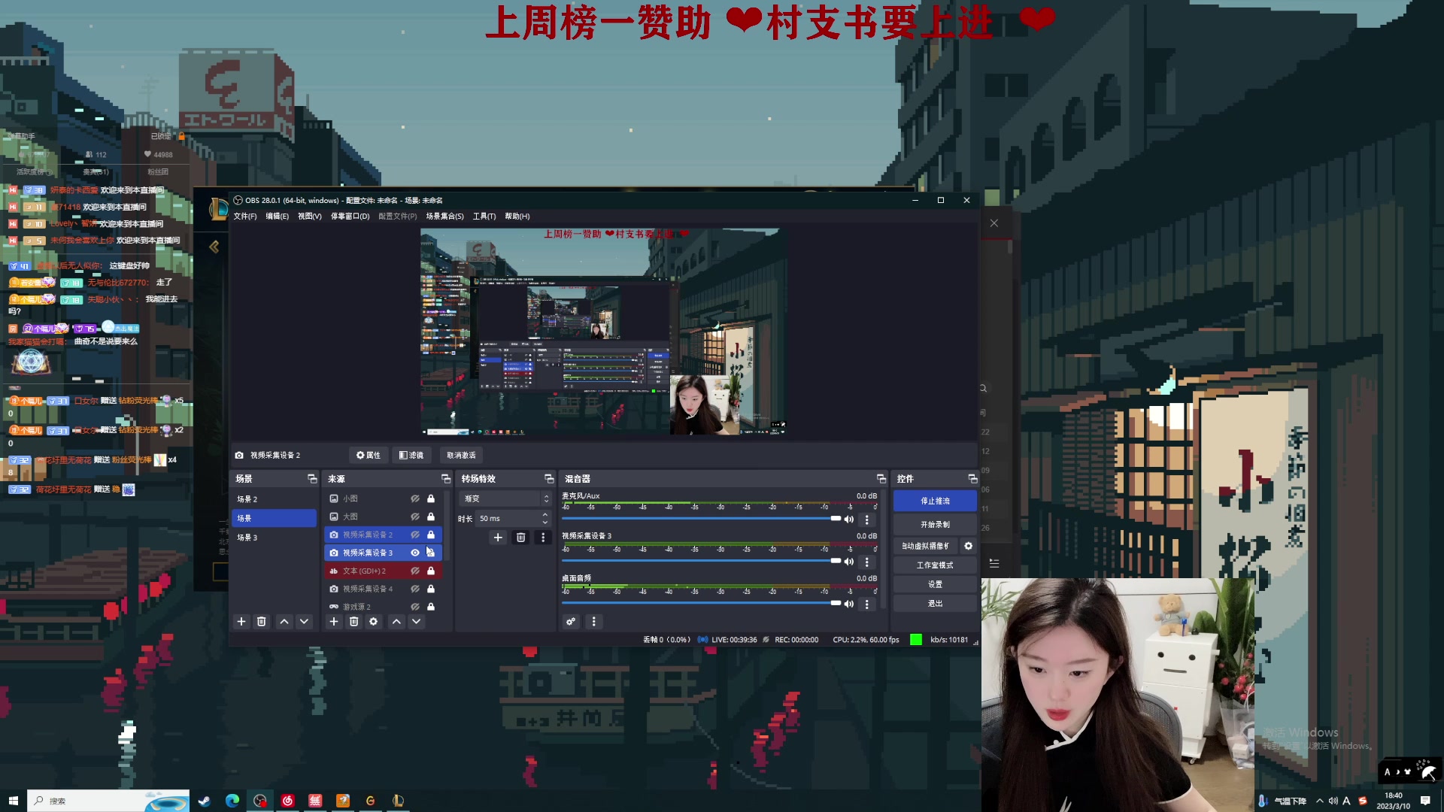Open options menu for 视频采集设备 3 audio channel
Screen dimensions: 1444x812
(867, 562)
